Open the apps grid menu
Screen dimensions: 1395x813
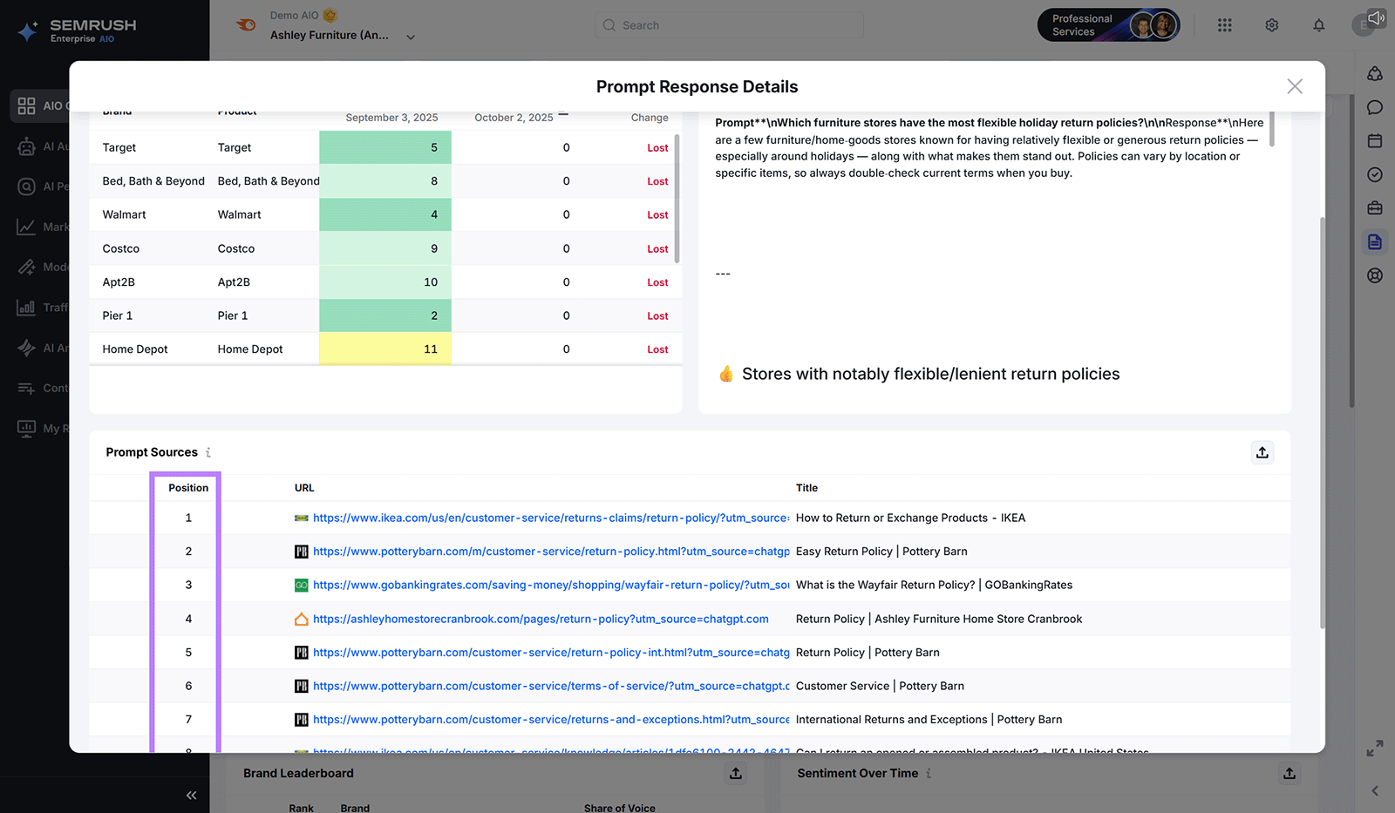[1225, 25]
